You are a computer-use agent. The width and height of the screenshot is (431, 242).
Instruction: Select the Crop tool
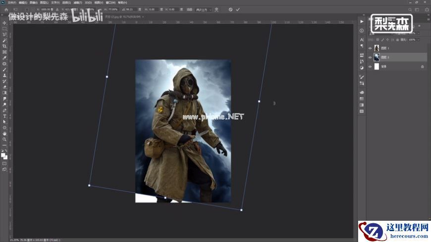[x=4, y=46]
